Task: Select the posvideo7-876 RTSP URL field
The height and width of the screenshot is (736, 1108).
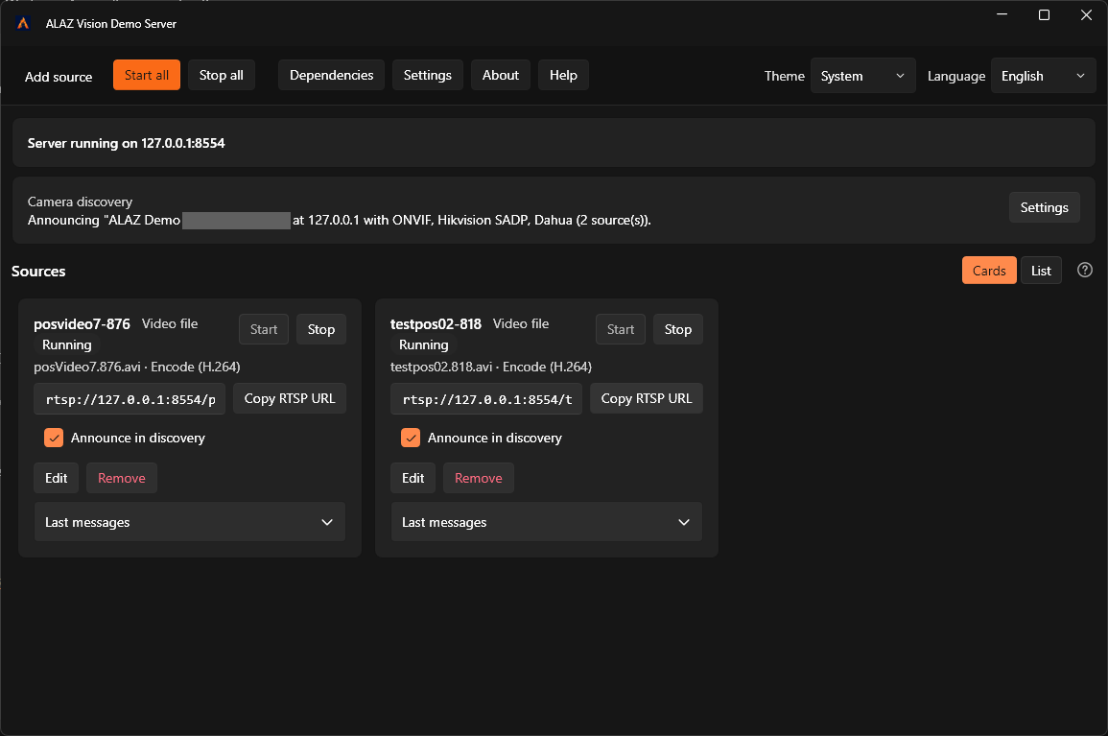Action: (x=130, y=399)
